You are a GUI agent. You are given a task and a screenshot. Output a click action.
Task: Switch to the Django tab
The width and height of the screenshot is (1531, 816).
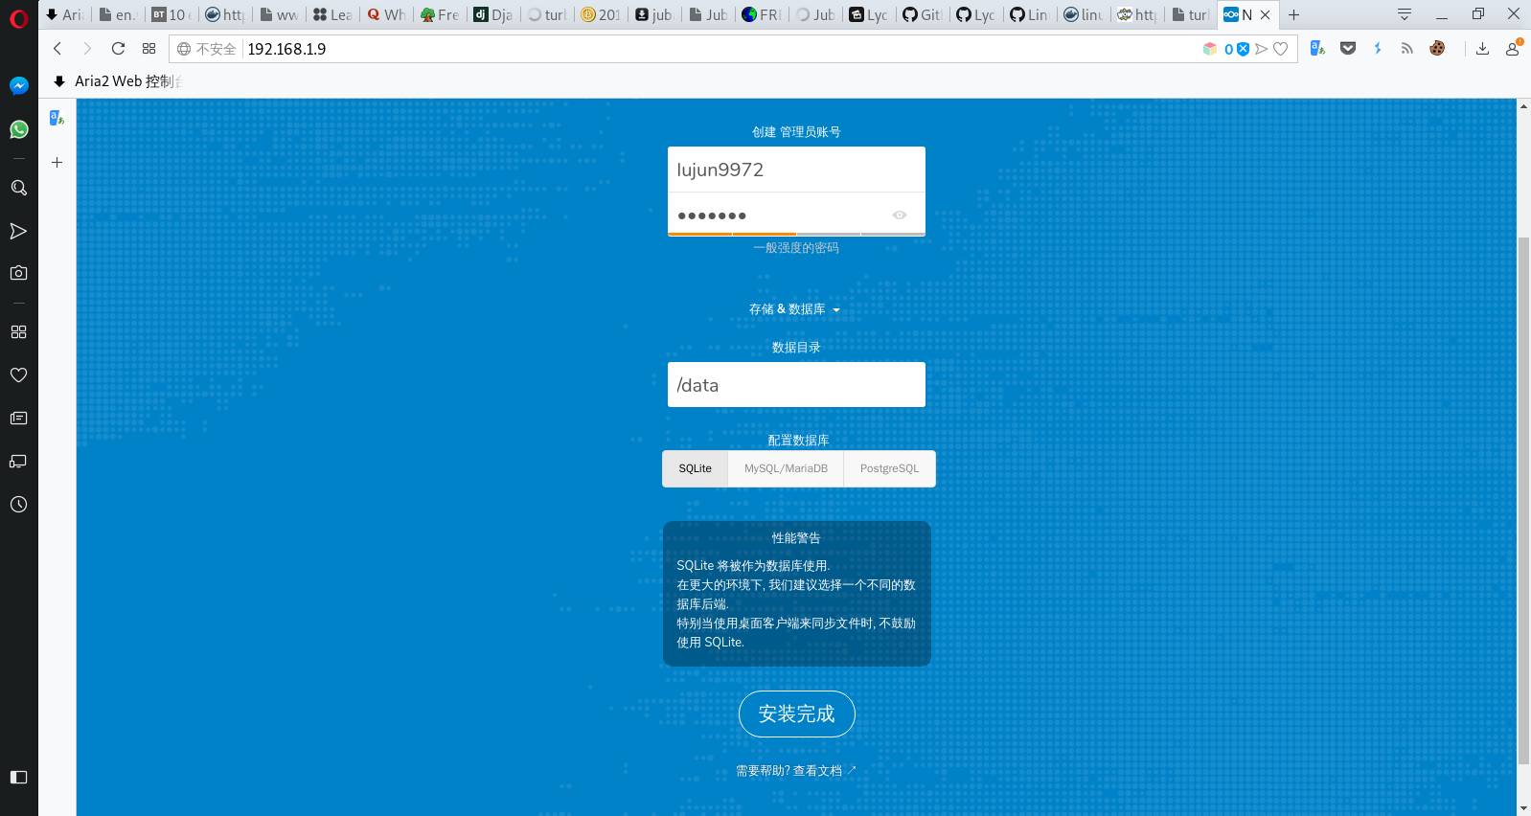[x=493, y=14]
